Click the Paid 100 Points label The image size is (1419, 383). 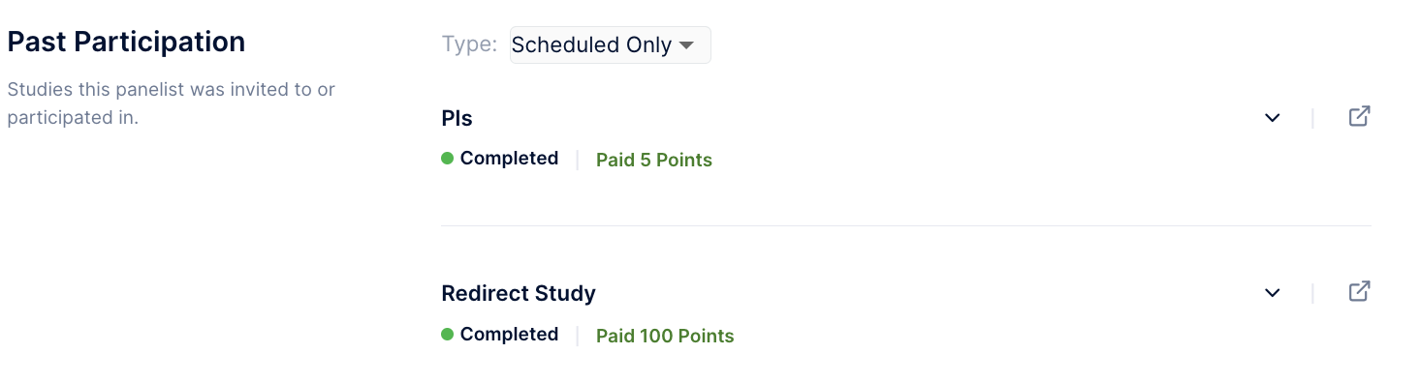(x=665, y=337)
